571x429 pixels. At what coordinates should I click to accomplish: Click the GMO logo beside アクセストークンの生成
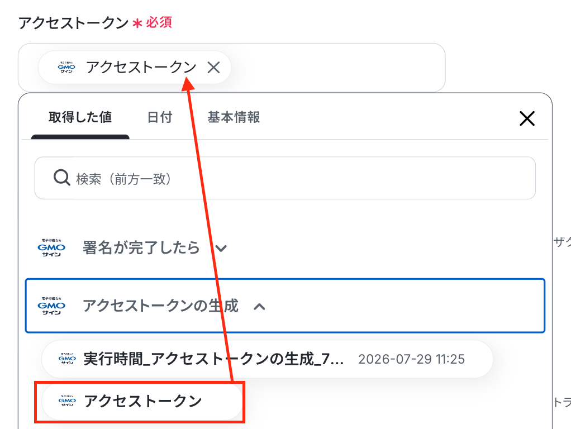point(51,306)
